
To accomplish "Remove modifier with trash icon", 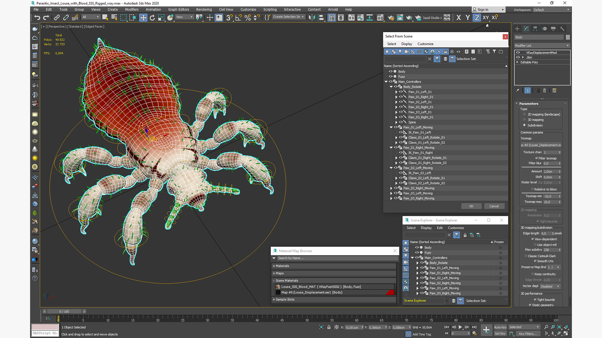I will pyautogui.click(x=545, y=90).
